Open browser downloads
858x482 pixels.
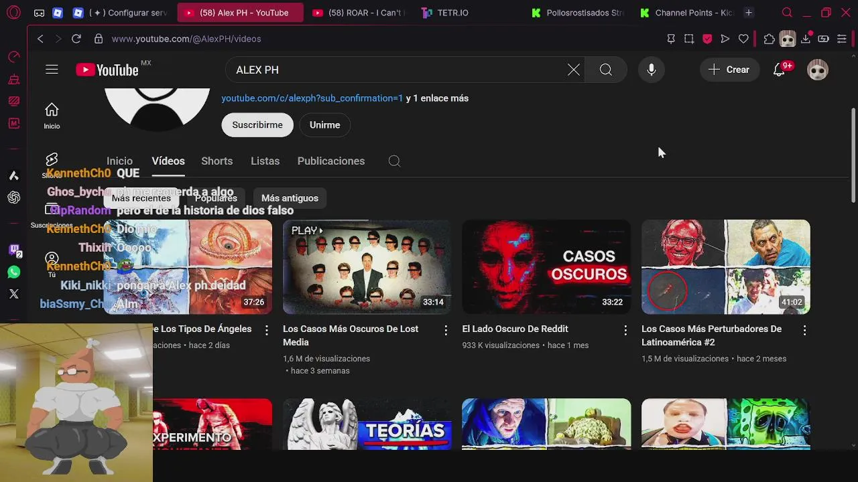click(806, 39)
